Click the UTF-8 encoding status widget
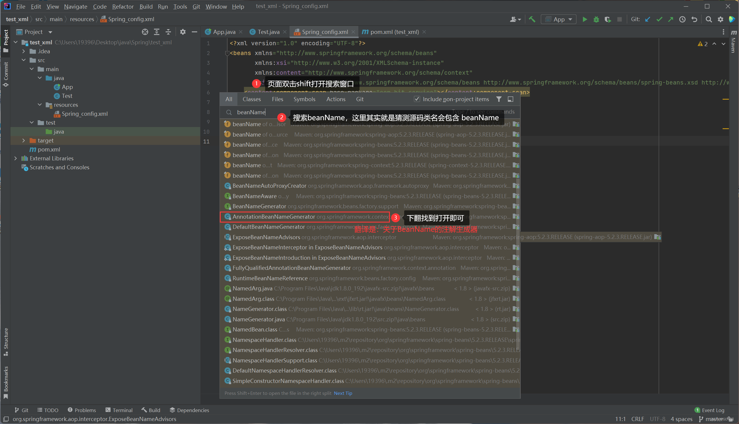 pos(657,419)
